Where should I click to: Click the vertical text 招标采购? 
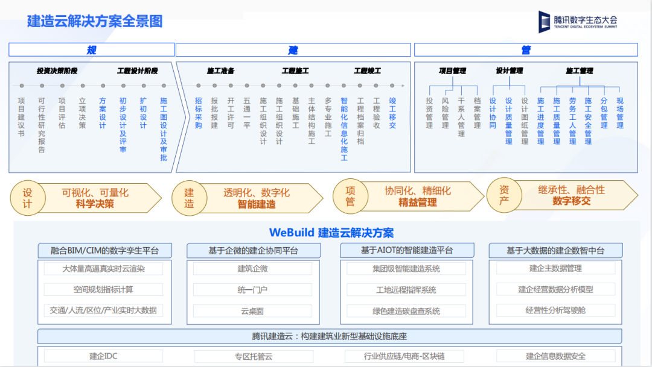(199, 113)
